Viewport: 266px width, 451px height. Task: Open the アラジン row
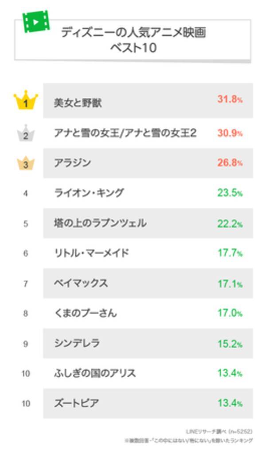click(72, 163)
